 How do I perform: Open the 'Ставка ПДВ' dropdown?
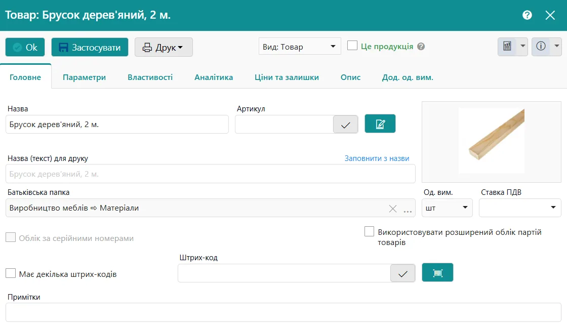[520, 208]
